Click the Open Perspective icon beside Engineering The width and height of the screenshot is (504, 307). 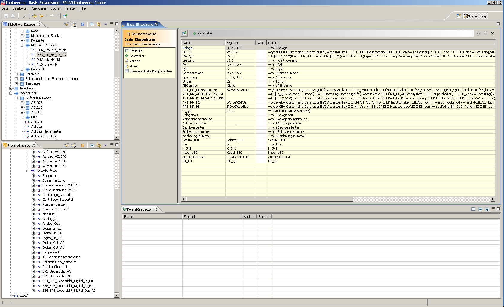coord(458,16)
